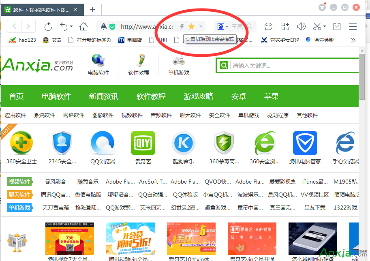Viewport: 370px width, 261px height.
Task: Open the 2345安全 shield icon
Action: [x=62, y=143]
